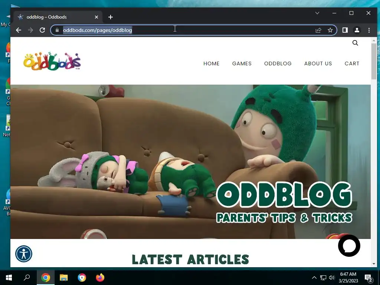Open the accessibility widget
This screenshot has height=285, width=380.
tap(24, 254)
